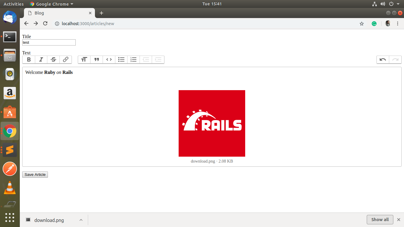Launch Thunderbird Mail from the dock
The image size is (404, 227).
pyautogui.click(x=10, y=18)
